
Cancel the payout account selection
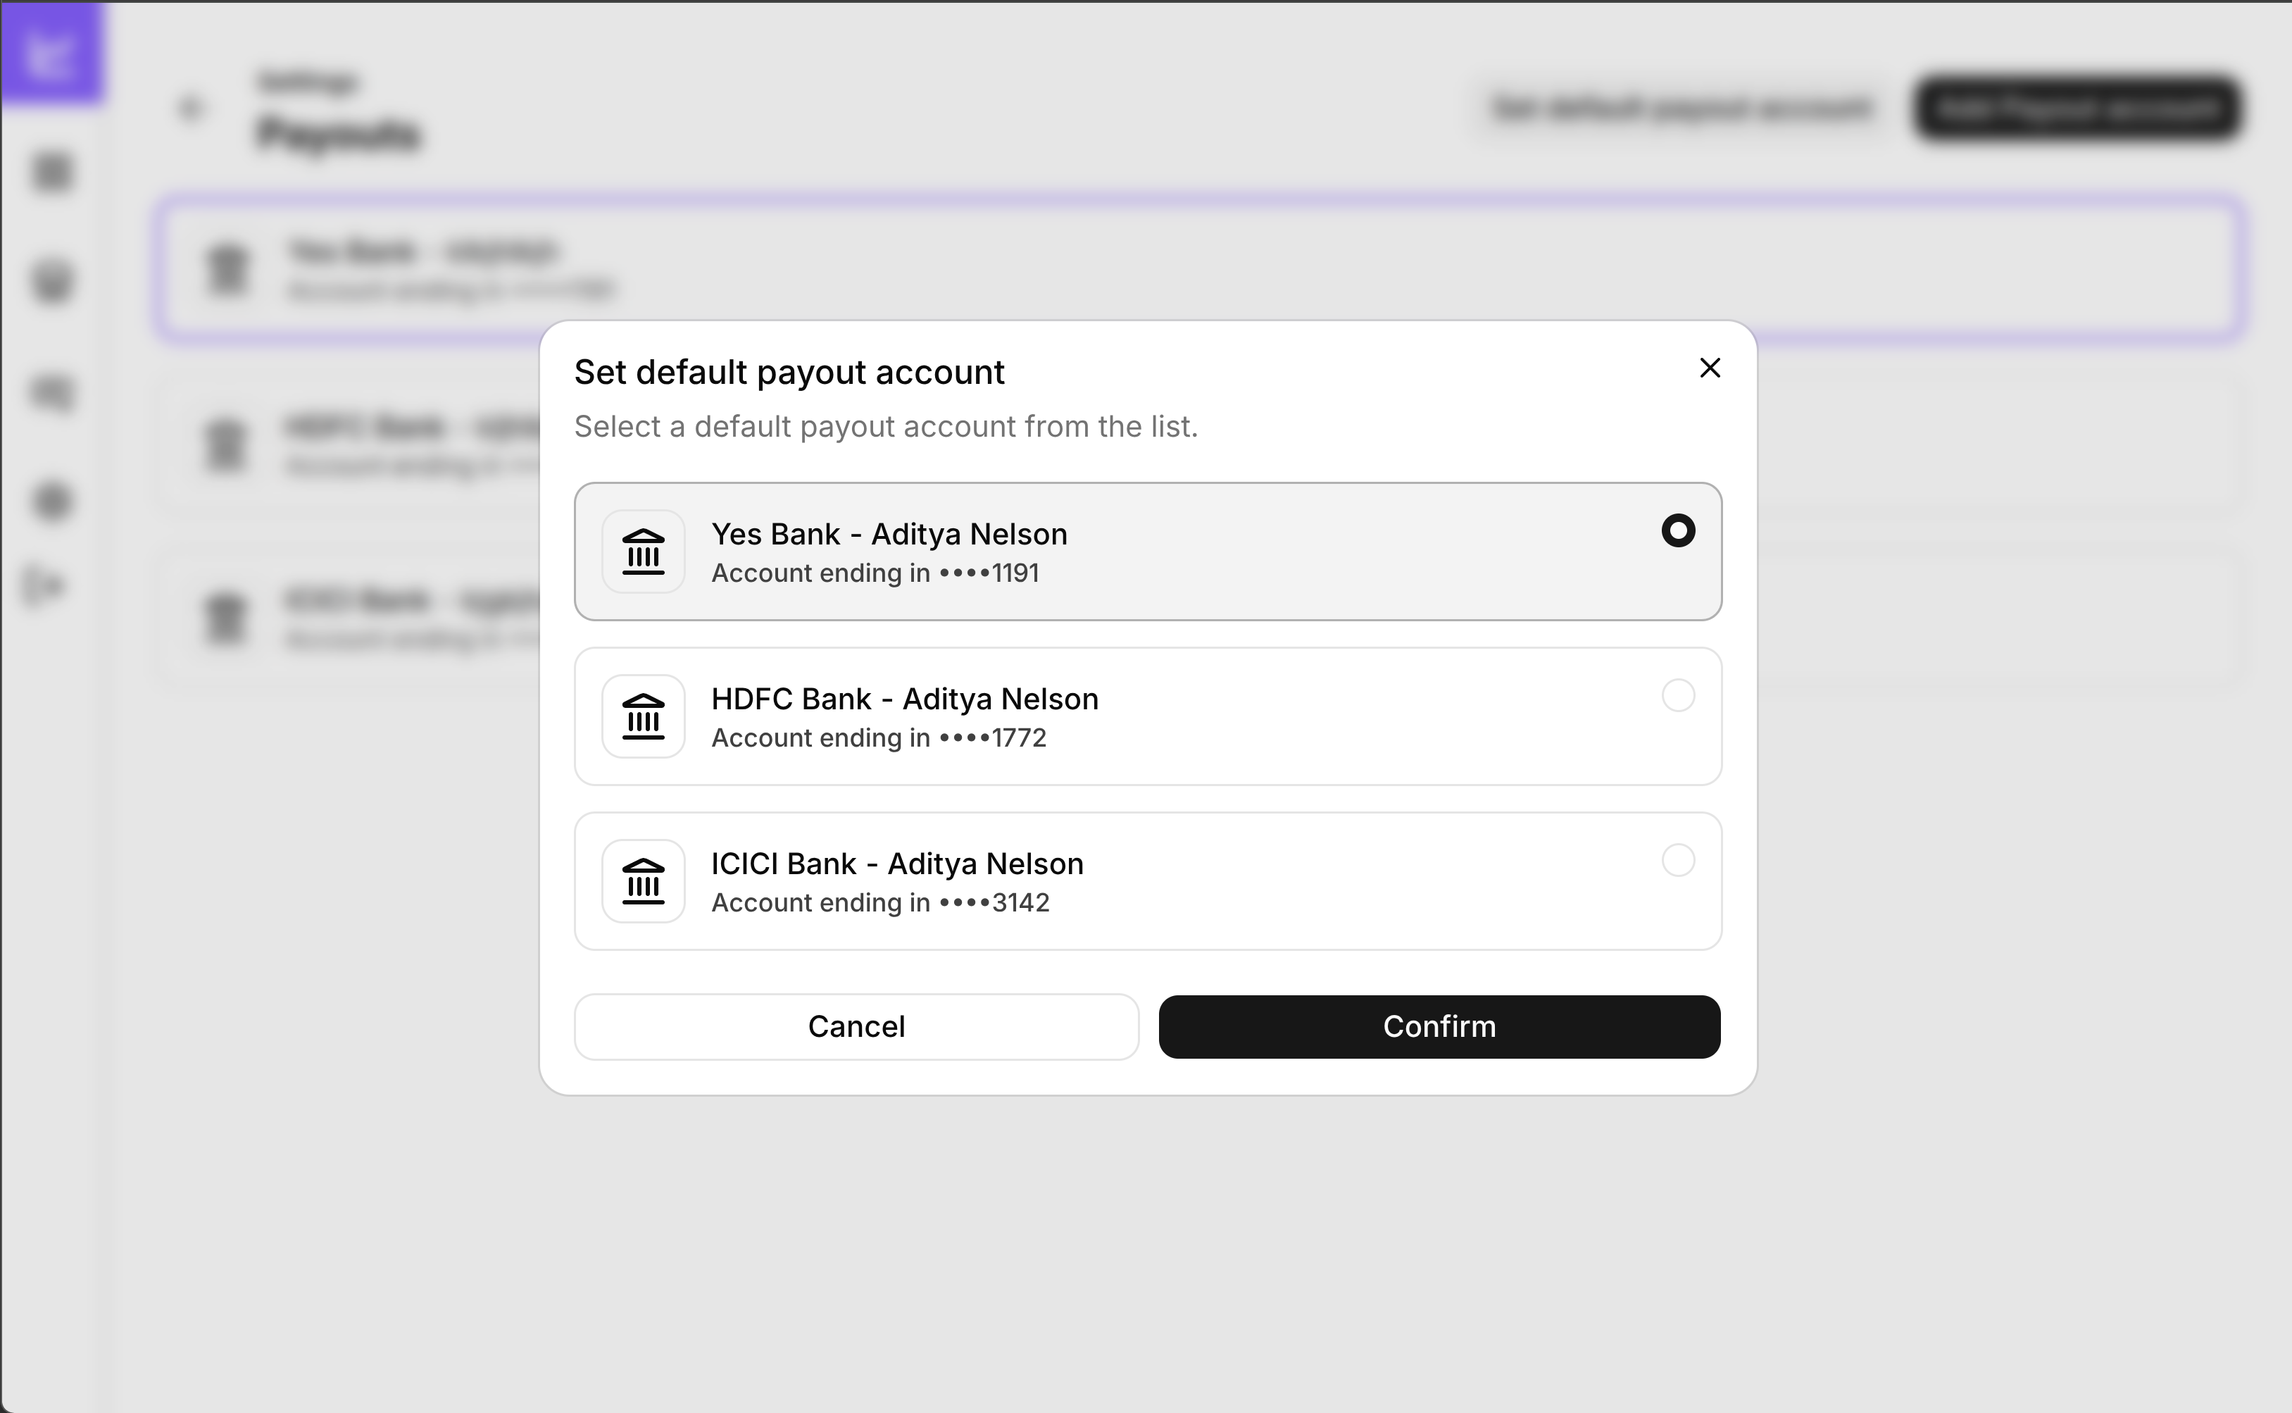click(x=856, y=1026)
